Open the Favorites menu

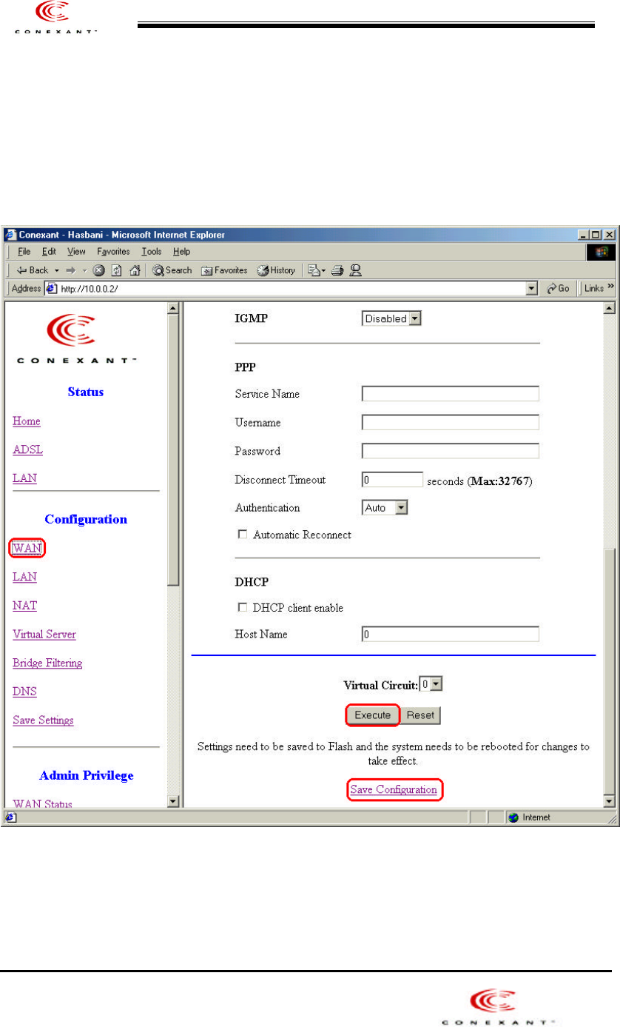tap(113, 252)
